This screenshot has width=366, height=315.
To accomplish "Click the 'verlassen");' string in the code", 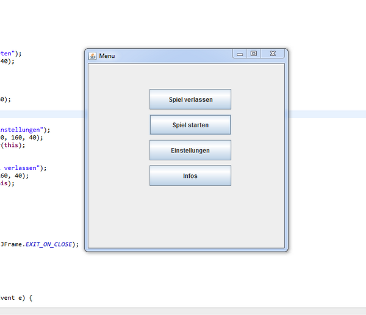I will tap(25, 168).
